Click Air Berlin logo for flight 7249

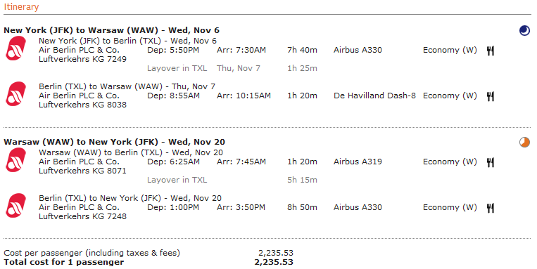point(15,48)
